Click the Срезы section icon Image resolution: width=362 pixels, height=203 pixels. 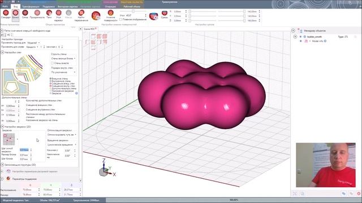[x=165, y=13]
